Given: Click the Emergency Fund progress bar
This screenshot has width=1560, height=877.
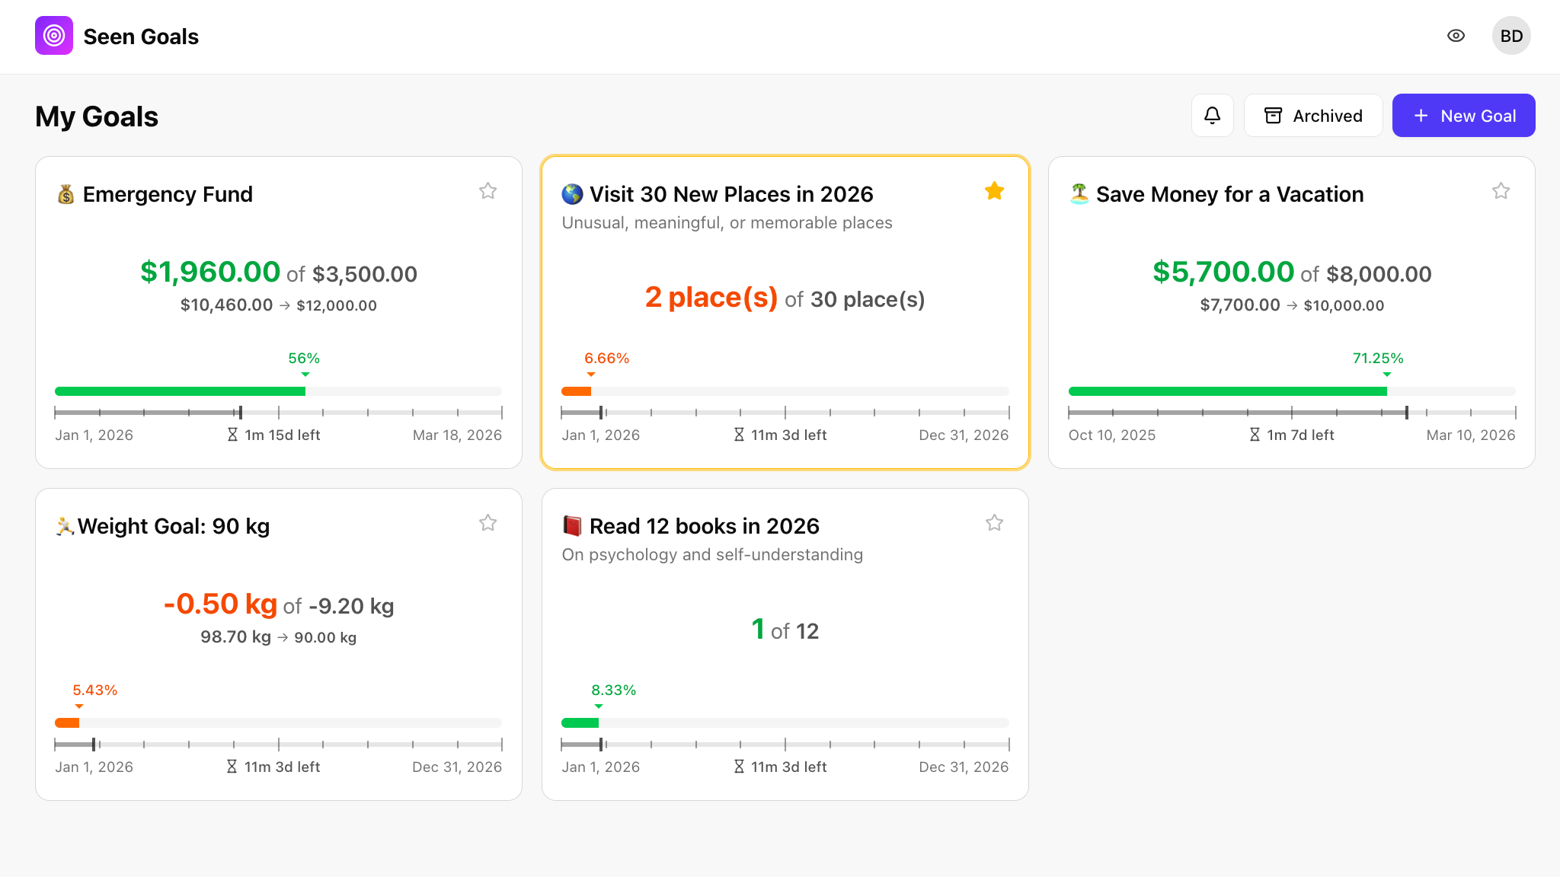Looking at the screenshot, I should (x=278, y=391).
